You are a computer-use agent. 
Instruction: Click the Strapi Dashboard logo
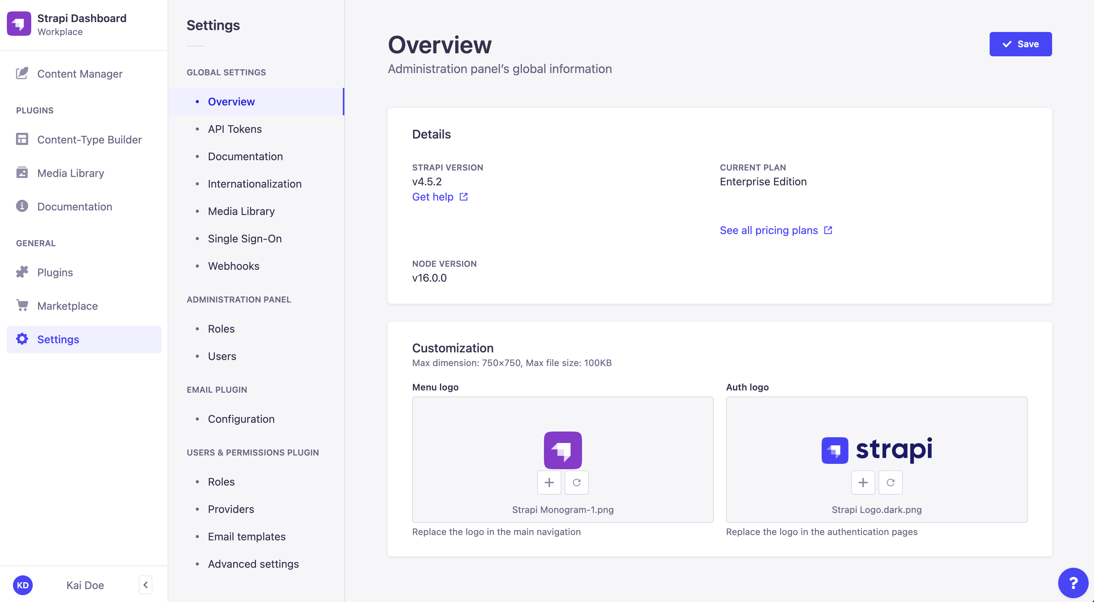[x=19, y=24]
